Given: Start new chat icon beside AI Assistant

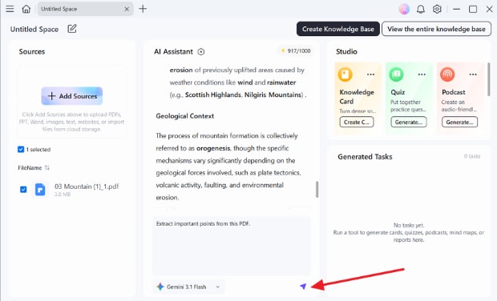Looking at the screenshot, I should point(201,51).
